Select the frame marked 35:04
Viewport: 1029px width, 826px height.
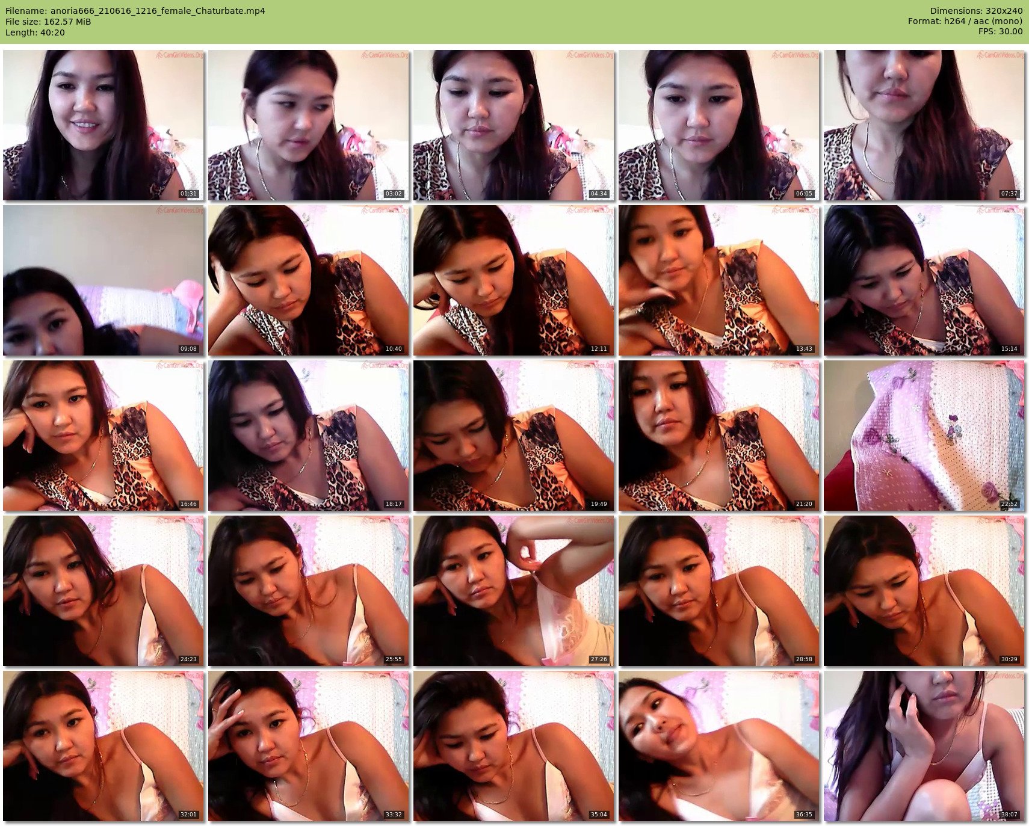click(514, 746)
